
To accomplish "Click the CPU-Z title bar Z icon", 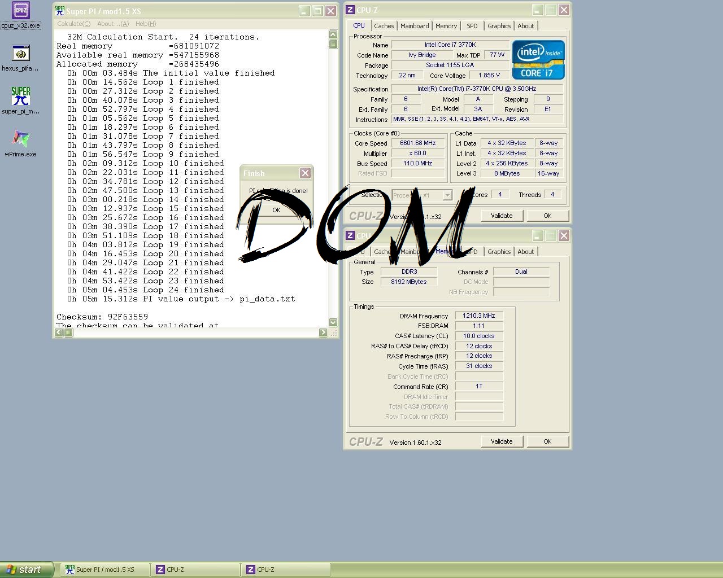I will (350, 10).
